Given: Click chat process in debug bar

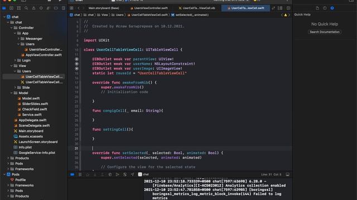Looking at the screenshot, I should [144, 174].
